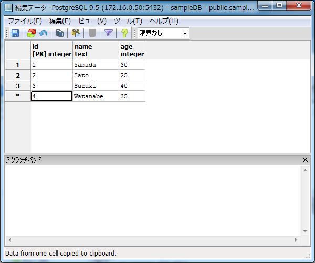The width and height of the screenshot is (315, 263).
Task: Select the new row asterisk header
Action: point(18,96)
